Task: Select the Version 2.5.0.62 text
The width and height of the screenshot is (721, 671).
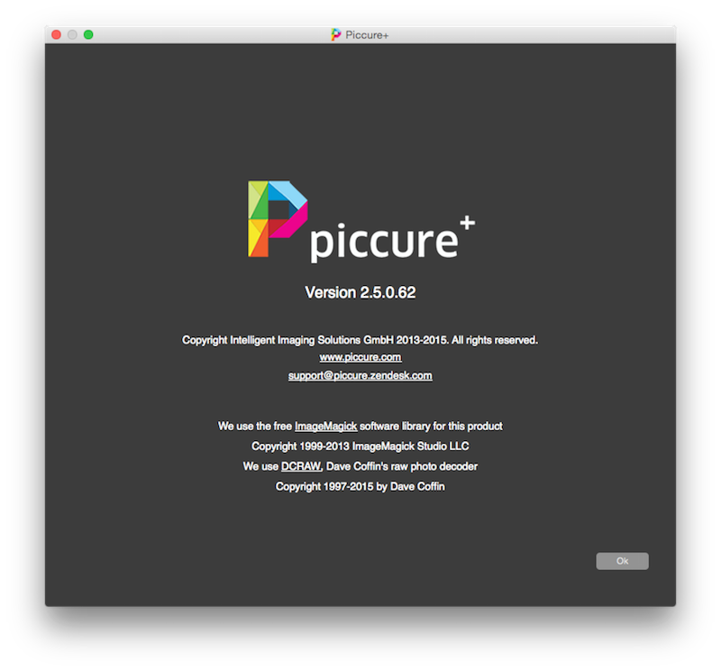Action: click(x=360, y=292)
